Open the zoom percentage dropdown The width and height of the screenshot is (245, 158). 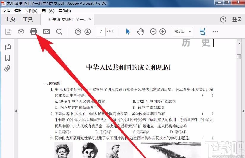pos(190,32)
